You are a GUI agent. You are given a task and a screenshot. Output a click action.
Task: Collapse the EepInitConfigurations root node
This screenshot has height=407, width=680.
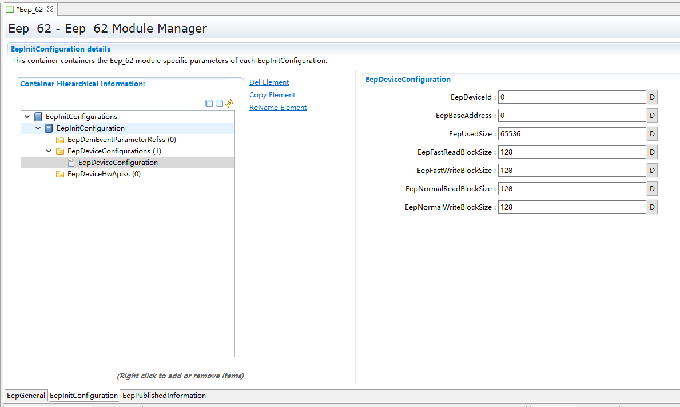pos(27,117)
